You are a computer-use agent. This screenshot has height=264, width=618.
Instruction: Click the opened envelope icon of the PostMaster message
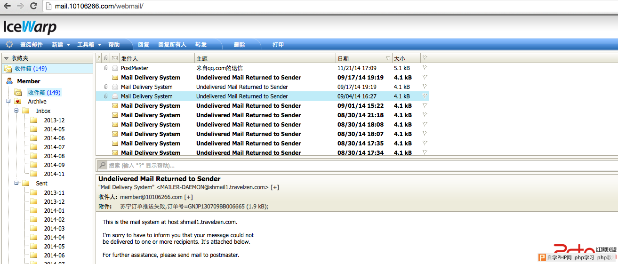click(x=115, y=68)
